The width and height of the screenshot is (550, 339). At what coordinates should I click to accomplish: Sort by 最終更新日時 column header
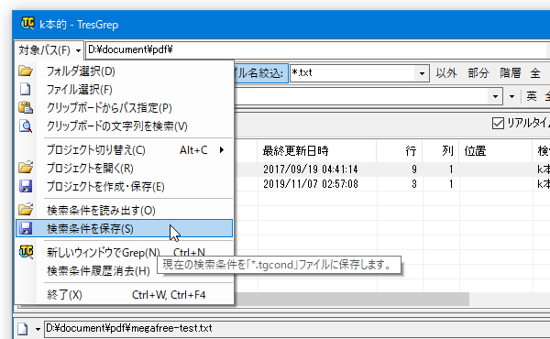[x=317, y=151]
